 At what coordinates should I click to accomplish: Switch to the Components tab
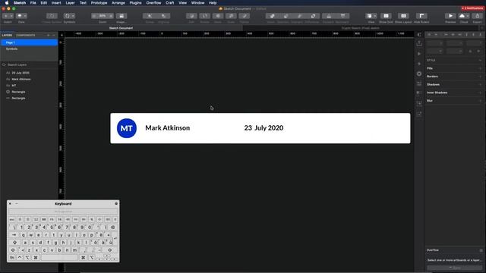click(x=26, y=36)
